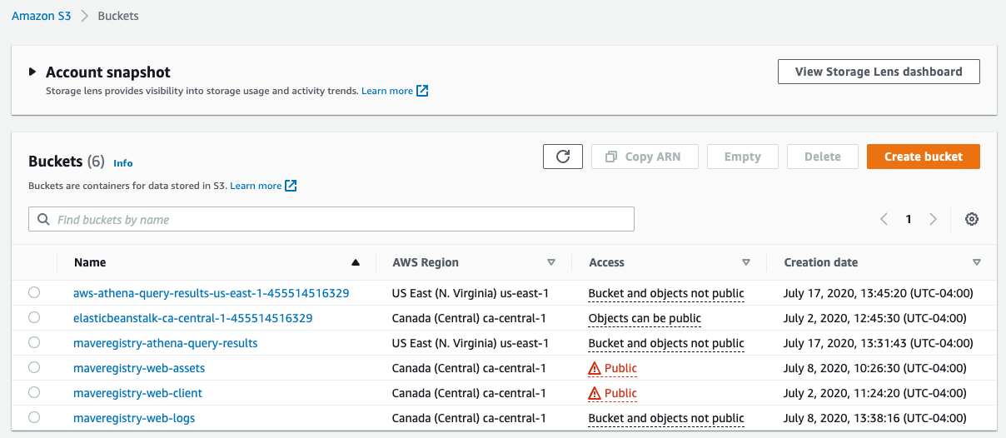Image resolution: width=1006 pixels, height=438 pixels.
Task: Click creation date July 8, 2020, 13:38:16
Action: click(875, 418)
